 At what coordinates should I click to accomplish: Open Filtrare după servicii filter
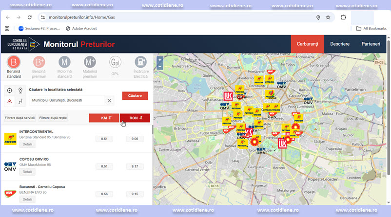point(20,118)
